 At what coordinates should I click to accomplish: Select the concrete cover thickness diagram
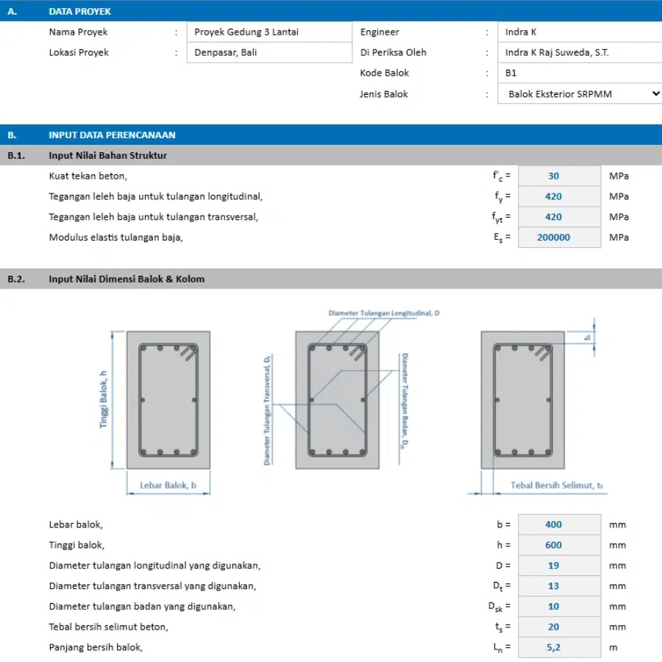tap(537, 407)
